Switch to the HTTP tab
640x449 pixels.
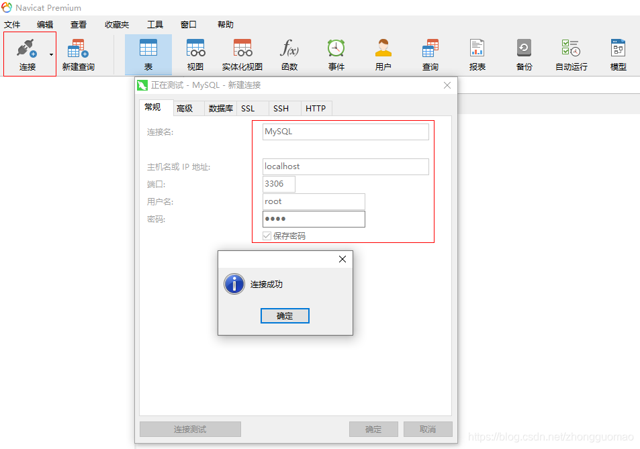coord(316,109)
